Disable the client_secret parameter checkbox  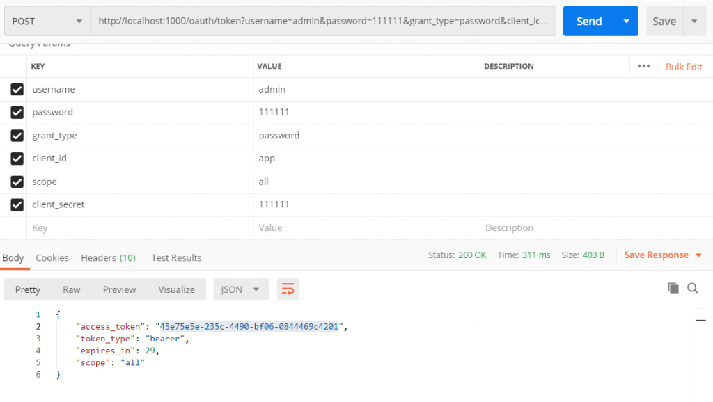click(17, 204)
